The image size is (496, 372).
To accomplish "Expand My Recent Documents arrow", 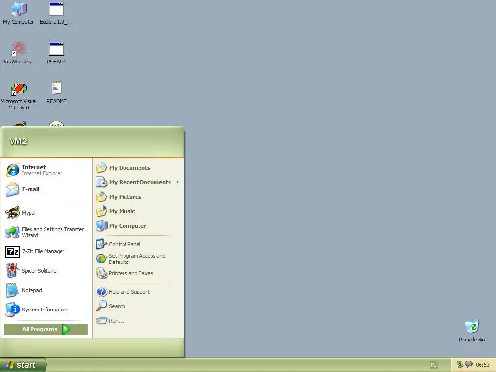I will click(x=178, y=182).
